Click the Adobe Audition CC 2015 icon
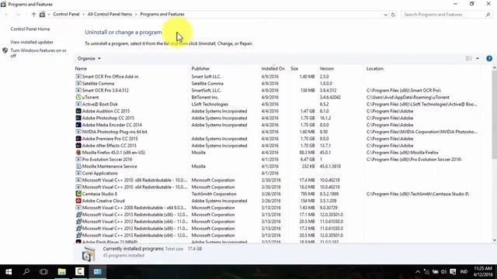Viewport: 497px width, 279px height. pos(78,111)
